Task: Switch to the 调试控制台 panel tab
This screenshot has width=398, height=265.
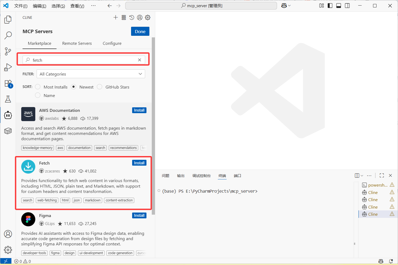Action: click(201, 176)
